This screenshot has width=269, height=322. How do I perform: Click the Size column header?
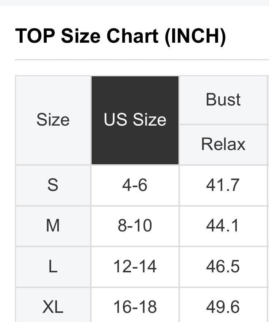pyautogui.click(x=53, y=120)
